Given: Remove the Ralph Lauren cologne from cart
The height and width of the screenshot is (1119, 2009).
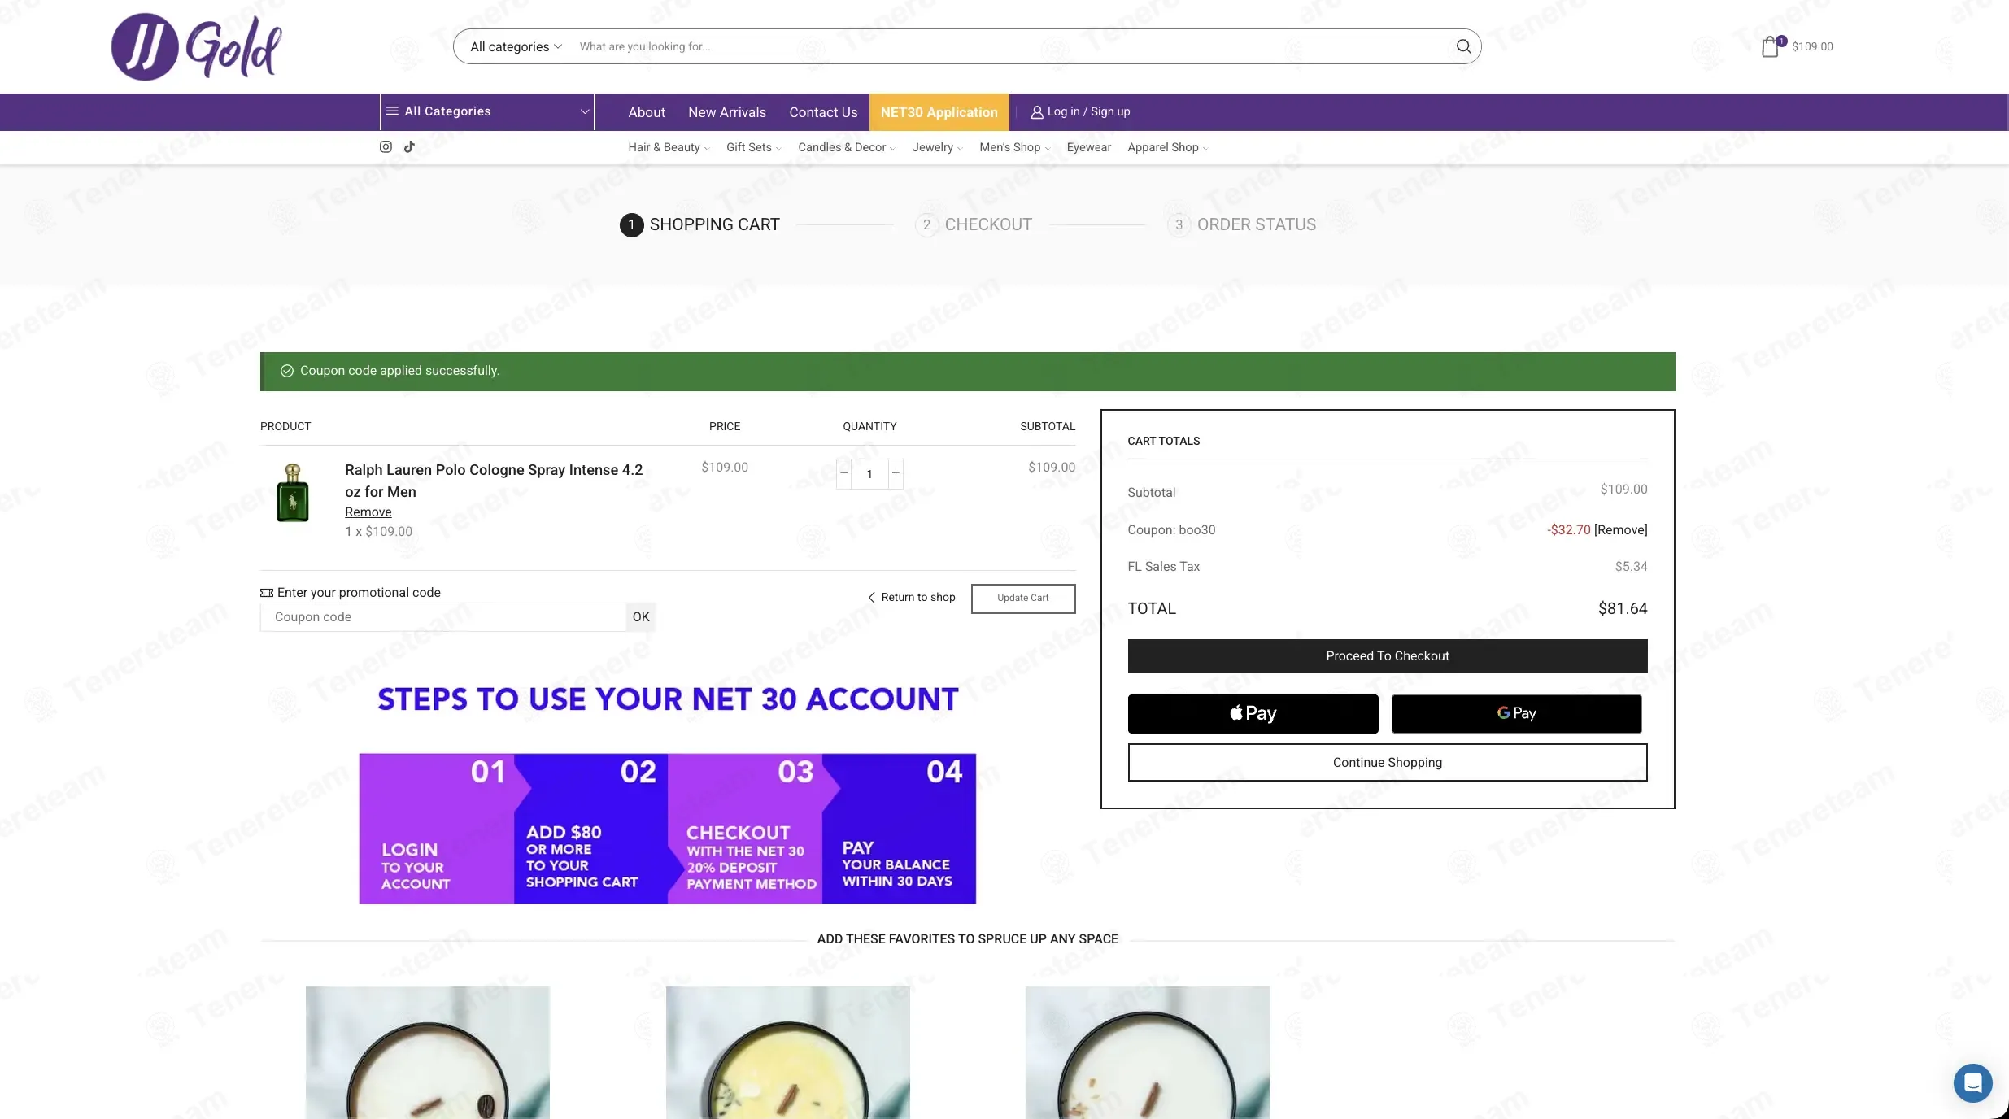Looking at the screenshot, I should [x=368, y=512].
